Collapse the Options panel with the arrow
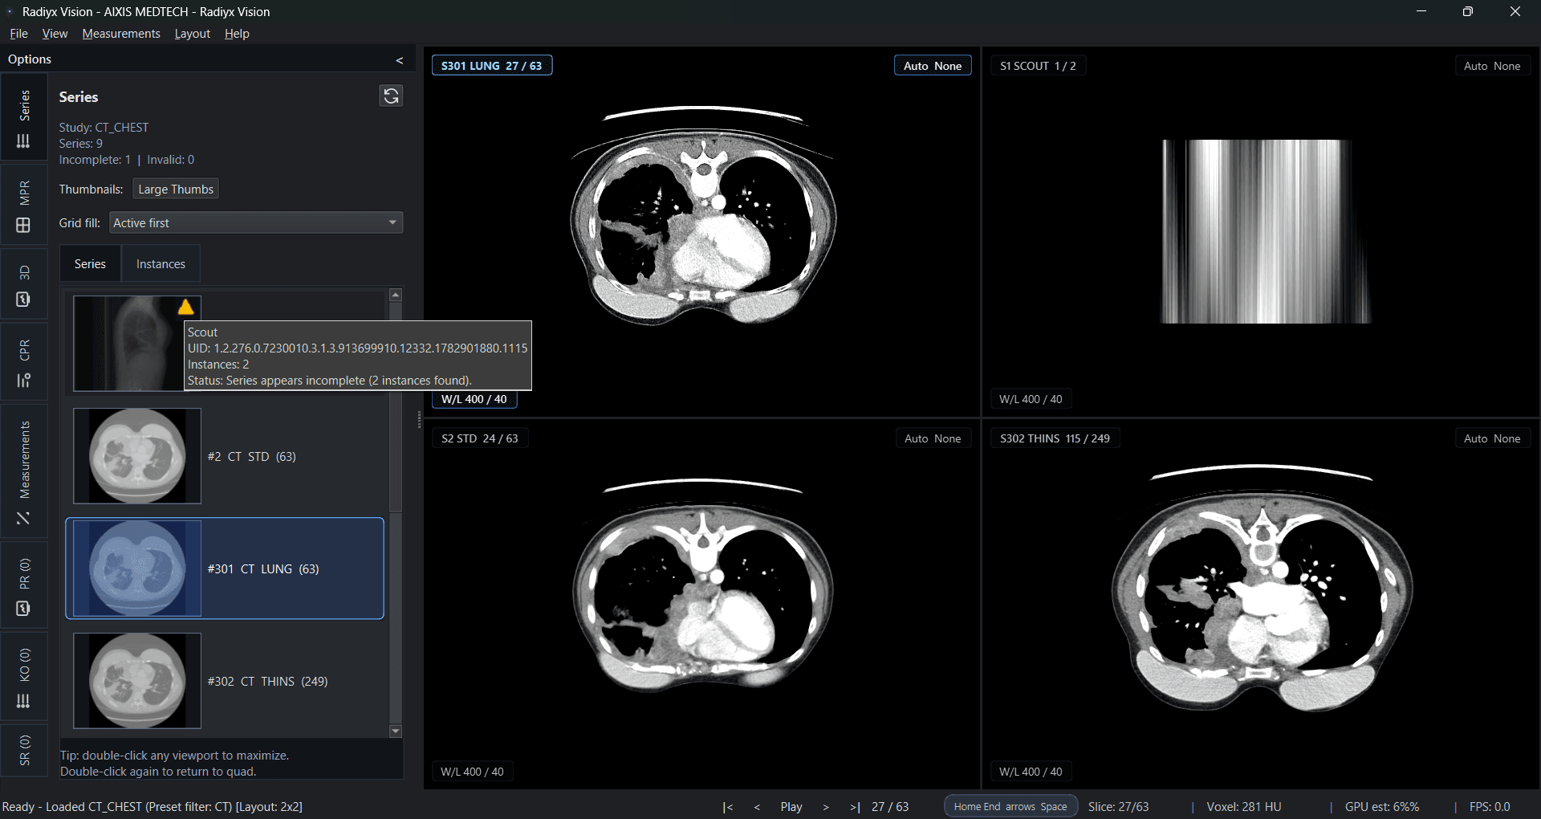Image resolution: width=1541 pixels, height=819 pixels. pyautogui.click(x=400, y=60)
